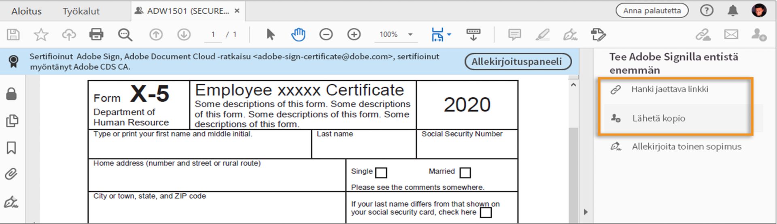Image resolution: width=777 pixels, height=224 pixels.
Task: Click Hanki jaettava linkki
Action: coord(669,89)
